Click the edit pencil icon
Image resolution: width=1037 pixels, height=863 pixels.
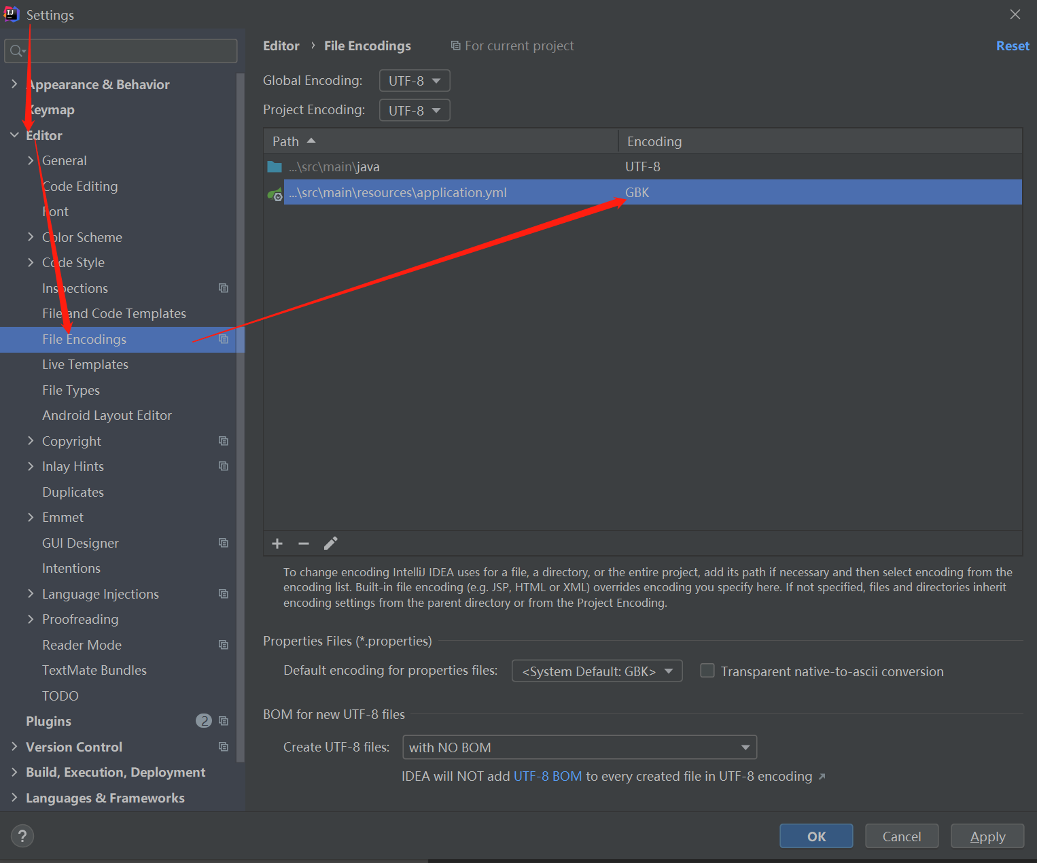click(330, 544)
